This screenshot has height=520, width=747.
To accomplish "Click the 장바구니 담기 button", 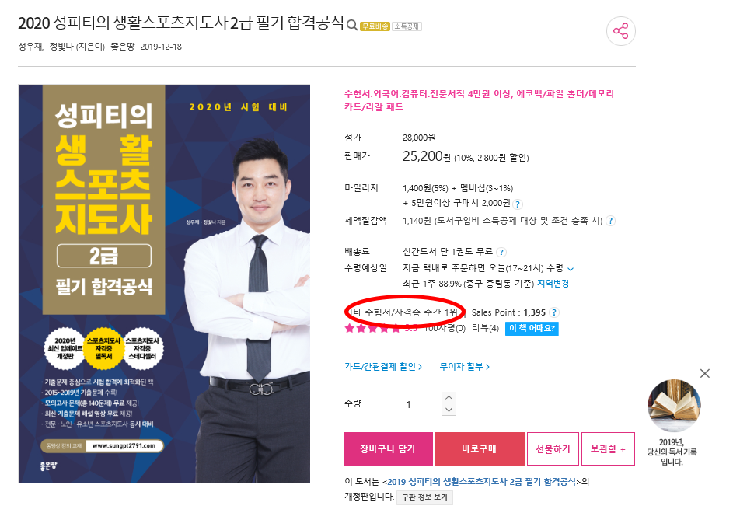I will coord(388,449).
